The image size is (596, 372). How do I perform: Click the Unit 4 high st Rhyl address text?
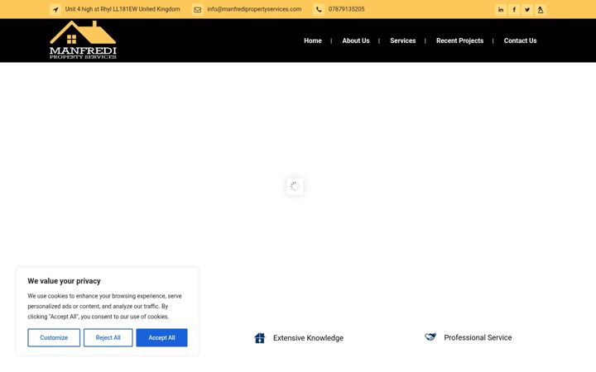point(123,9)
